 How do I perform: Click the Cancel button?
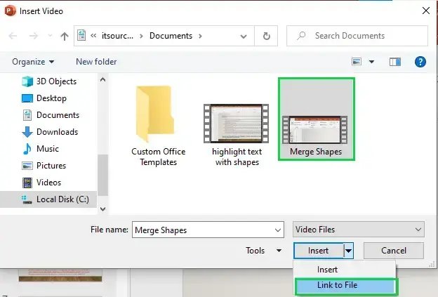click(394, 251)
